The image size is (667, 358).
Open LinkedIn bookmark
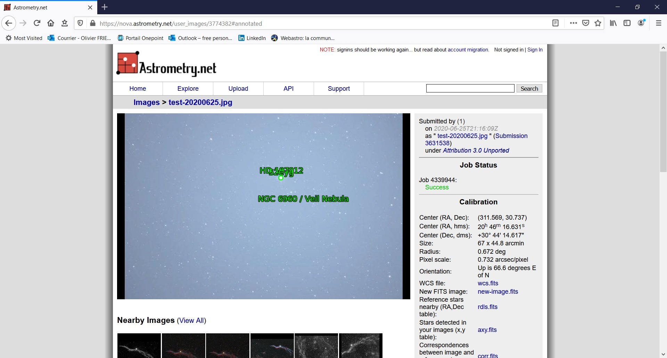pyautogui.click(x=252, y=38)
